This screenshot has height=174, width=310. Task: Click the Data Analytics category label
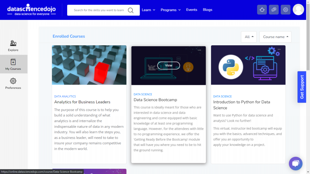[x=65, y=96]
